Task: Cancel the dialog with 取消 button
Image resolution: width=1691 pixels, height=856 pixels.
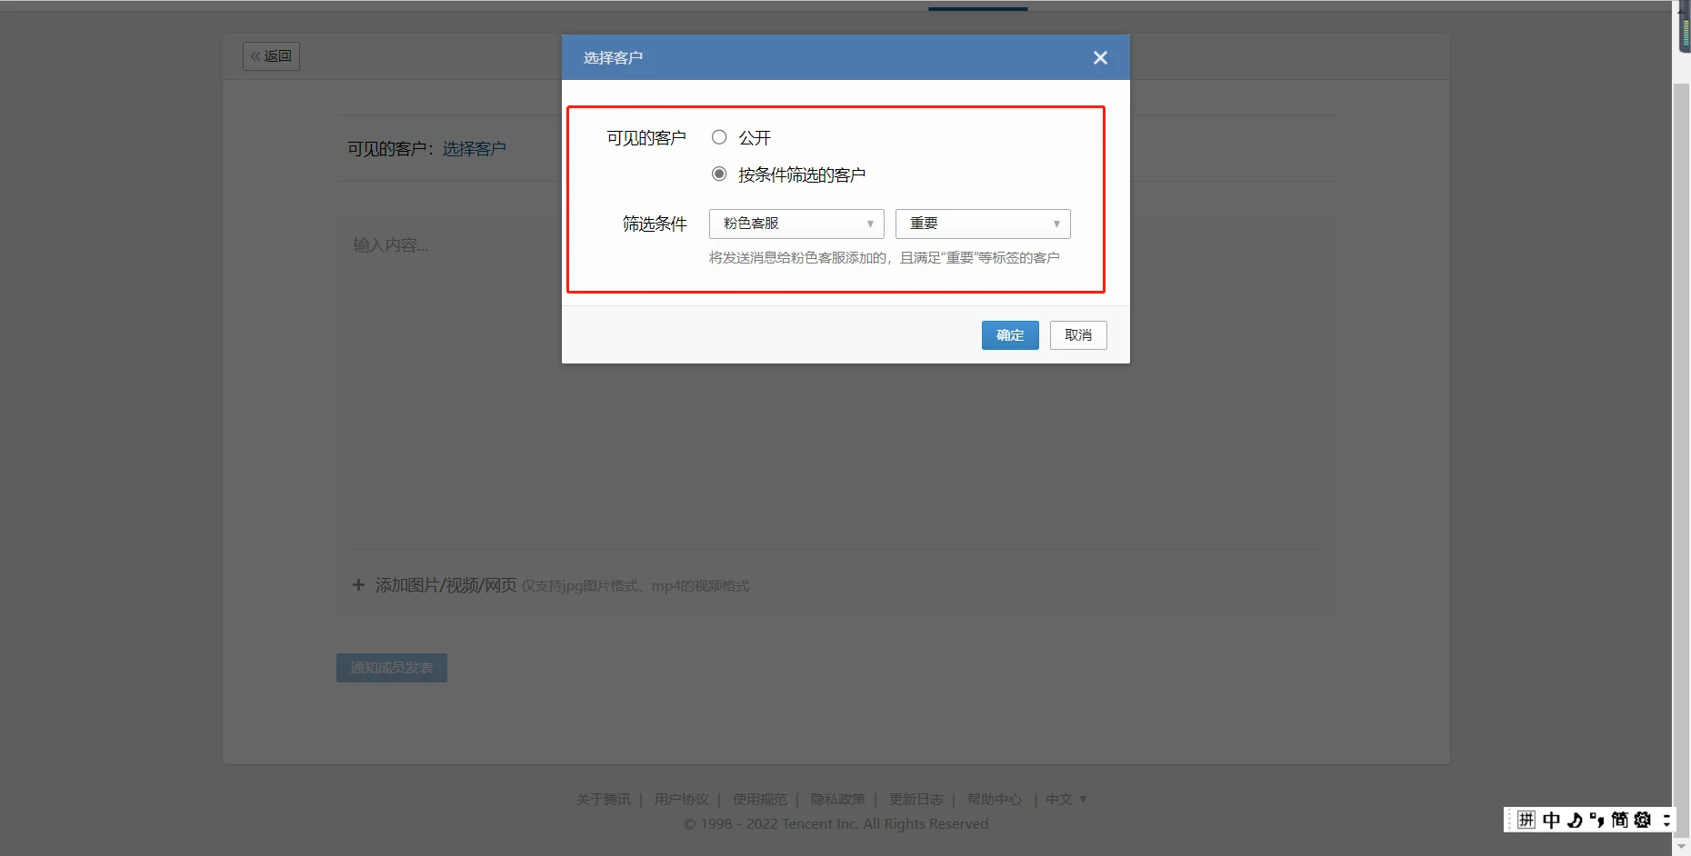Action: [1078, 335]
